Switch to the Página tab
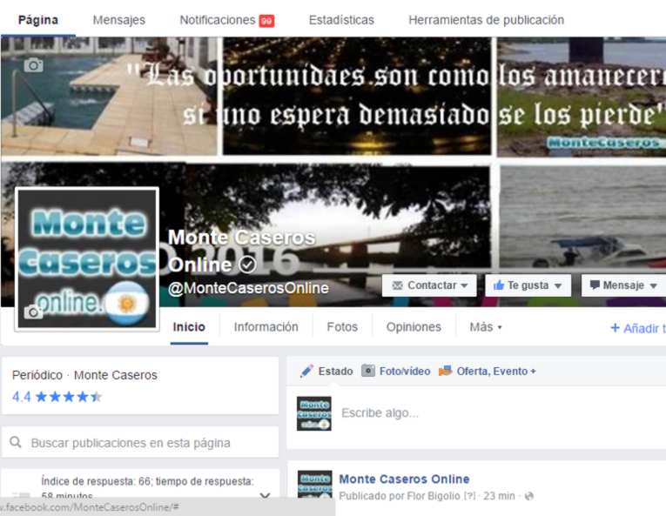Image resolution: width=666 pixels, height=516 pixels. [38, 20]
